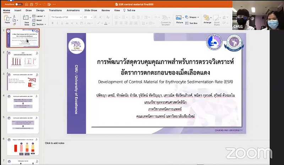This screenshot has width=284, height=165.
Task: Click the text highlight color button
Action: [99, 23]
